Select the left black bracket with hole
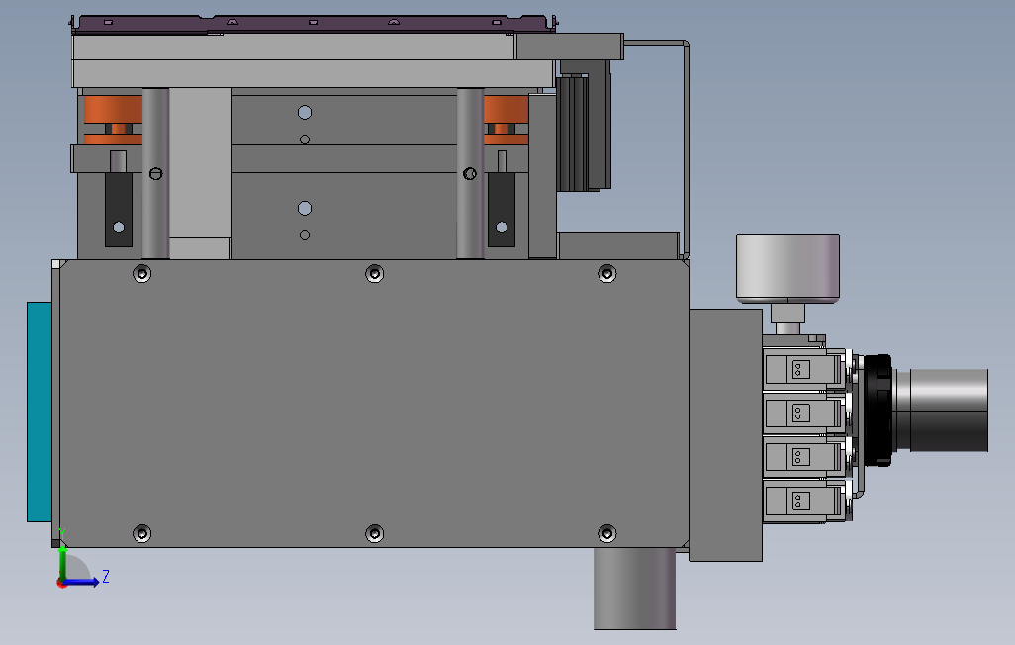 click(119, 209)
